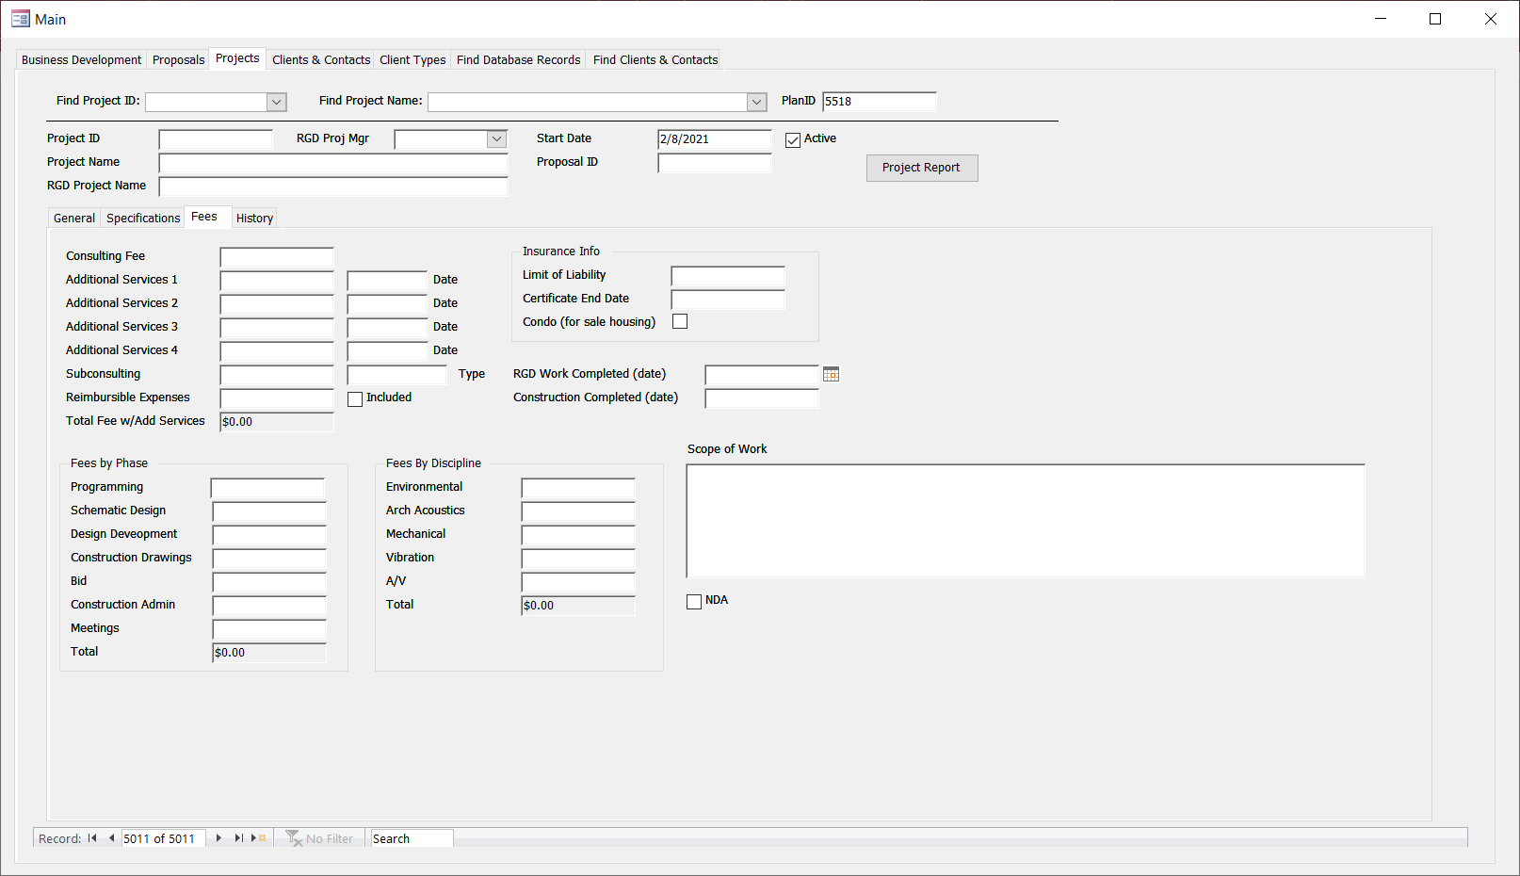1520x876 pixels.
Task: Click the Bid fee field
Action: pyautogui.click(x=269, y=582)
